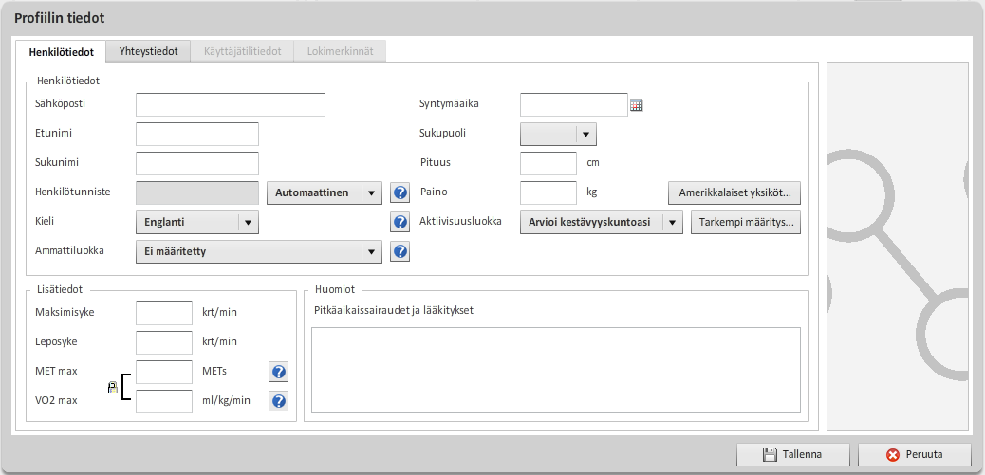The image size is (985, 475).
Task: Focus the Etunimi input field
Action: tap(197, 135)
